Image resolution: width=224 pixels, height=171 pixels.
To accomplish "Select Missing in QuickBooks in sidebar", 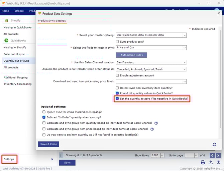I will pyautogui.click(x=18, y=27).
